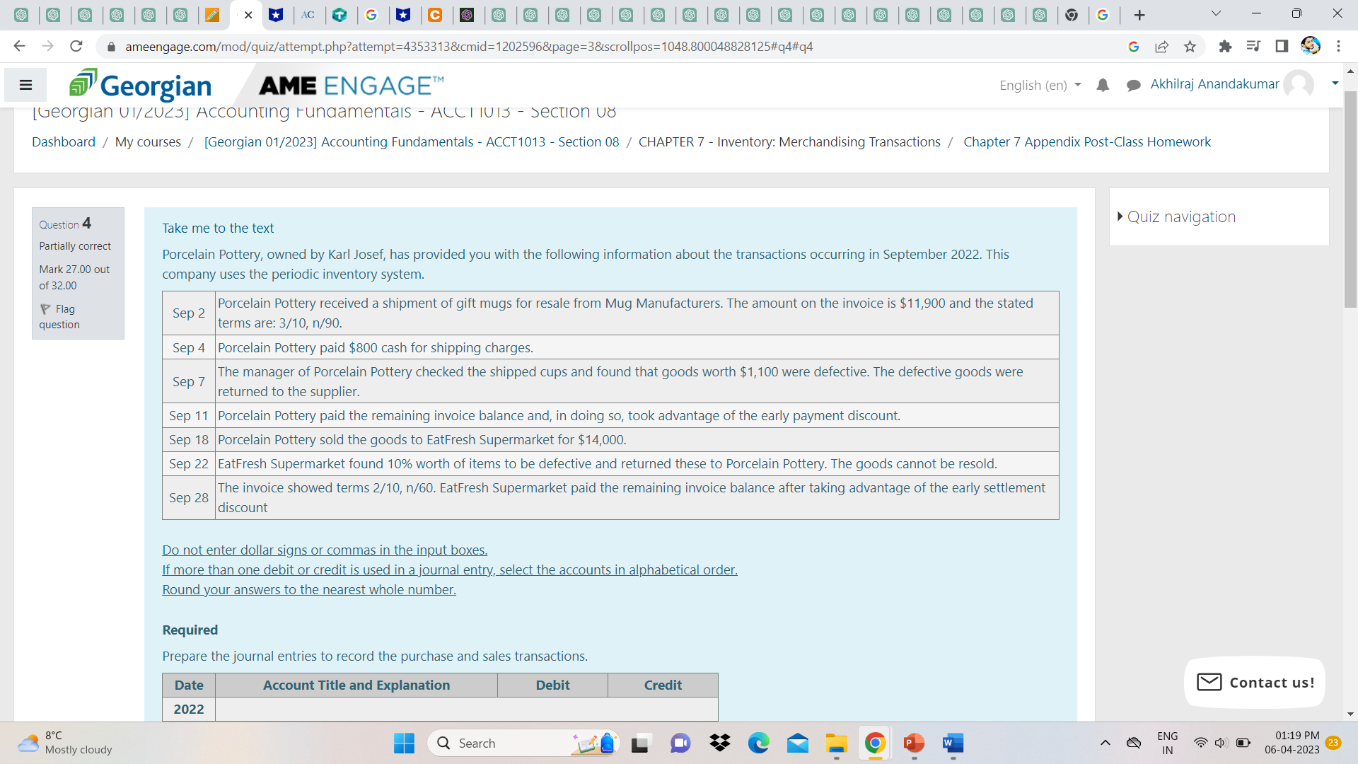Open the notifications bell

pyautogui.click(x=1103, y=86)
